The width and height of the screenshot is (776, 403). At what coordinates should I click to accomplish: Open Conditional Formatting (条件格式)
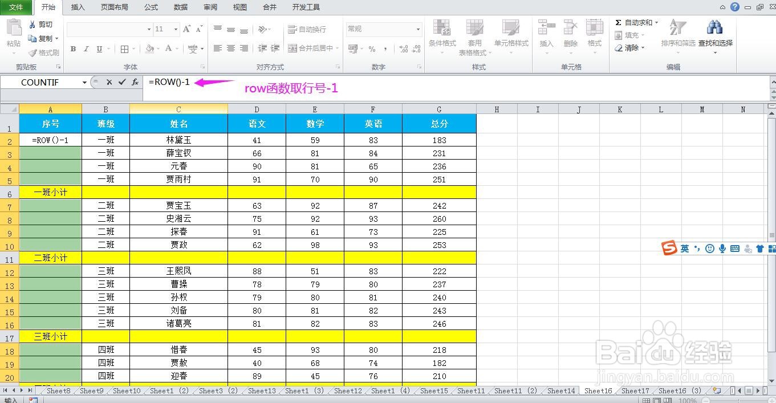(x=442, y=35)
